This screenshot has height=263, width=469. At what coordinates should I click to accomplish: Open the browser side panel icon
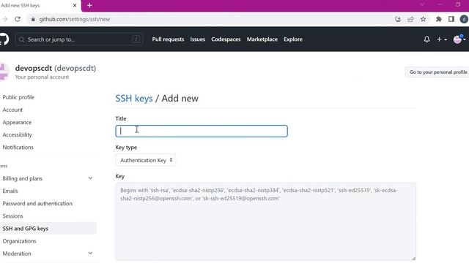(451, 19)
